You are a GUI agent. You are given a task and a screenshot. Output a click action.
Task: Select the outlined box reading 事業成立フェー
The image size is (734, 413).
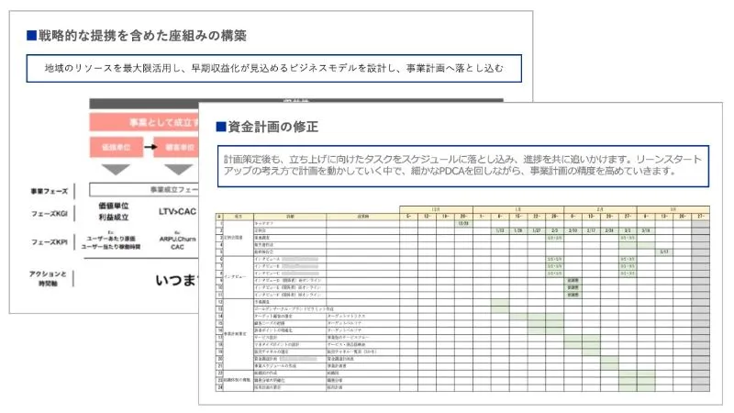(x=144, y=190)
